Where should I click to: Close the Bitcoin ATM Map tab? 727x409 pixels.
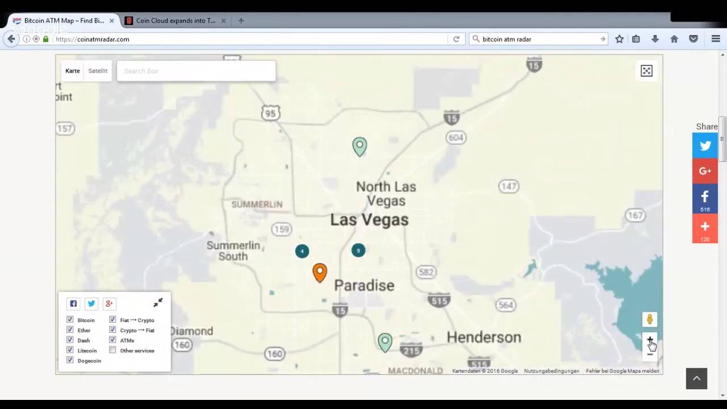point(111,20)
